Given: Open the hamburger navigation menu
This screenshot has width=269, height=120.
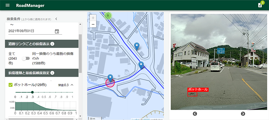Looking at the screenshot, I should [8, 5].
